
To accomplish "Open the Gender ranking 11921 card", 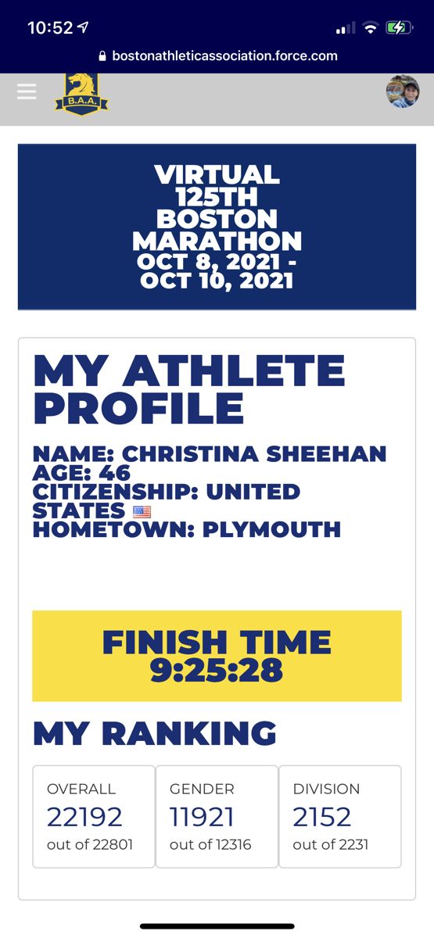I will pos(217,817).
